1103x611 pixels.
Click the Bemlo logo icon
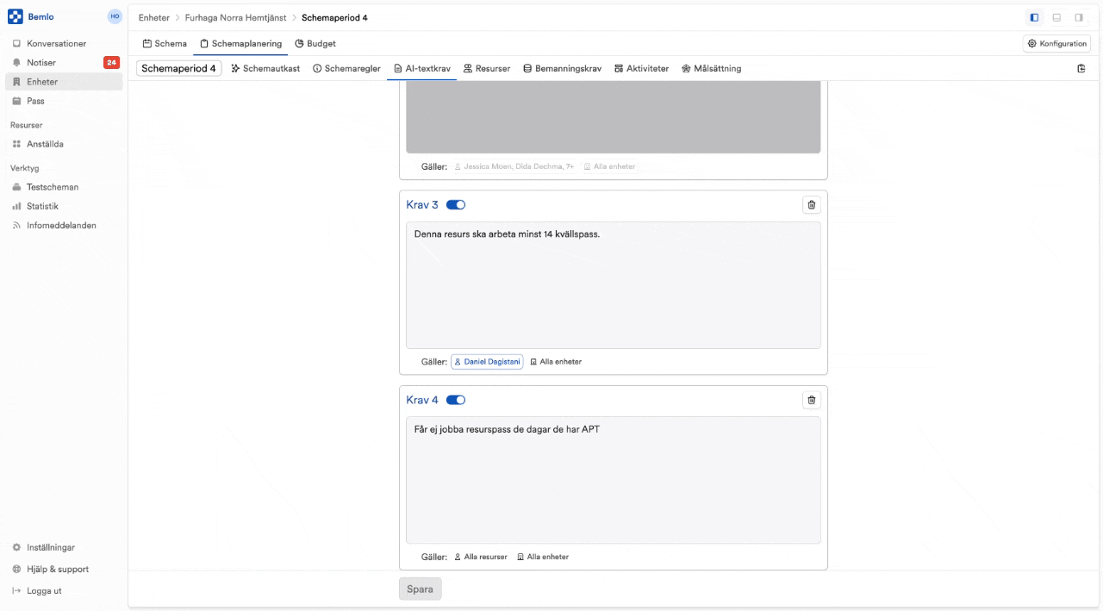tap(16, 16)
